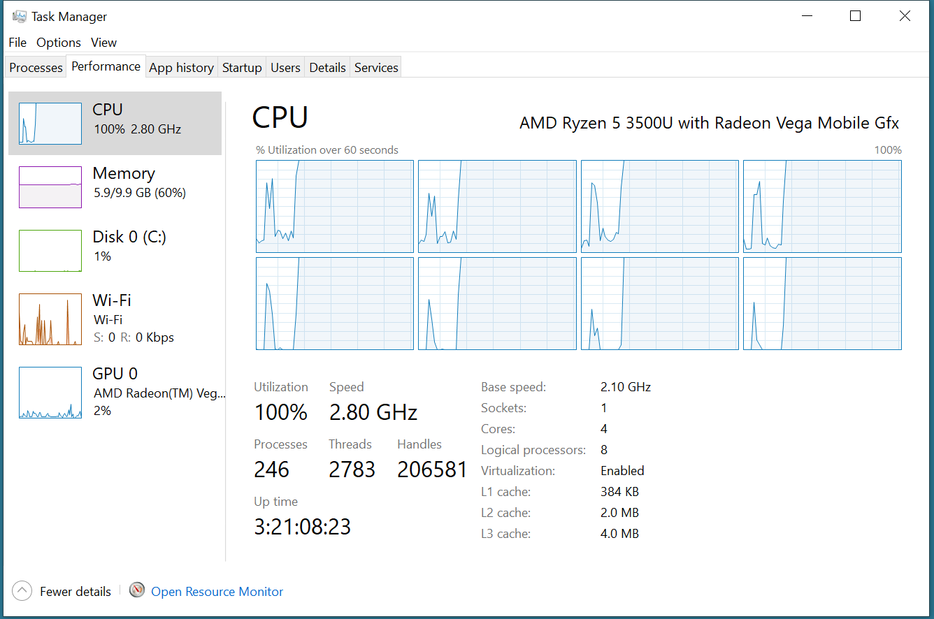Click the AMD Ryzen 5 3500U processor name

pos(709,123)
